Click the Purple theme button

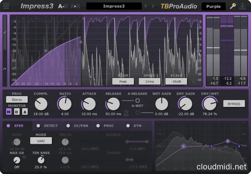pyautogui.click(x=213, y=6)
